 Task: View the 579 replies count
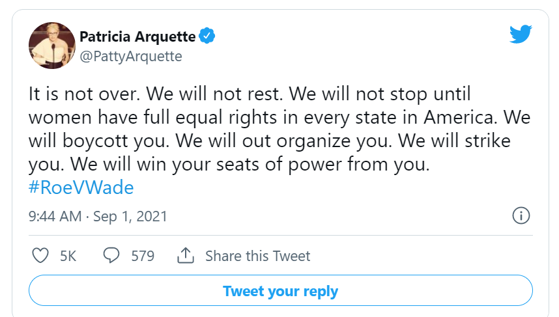143,256
